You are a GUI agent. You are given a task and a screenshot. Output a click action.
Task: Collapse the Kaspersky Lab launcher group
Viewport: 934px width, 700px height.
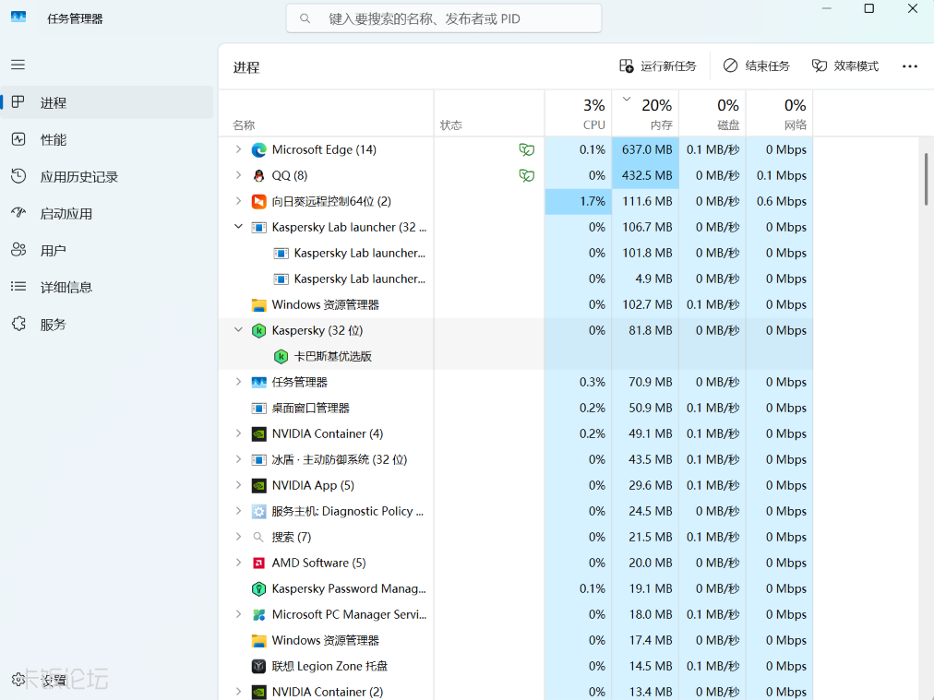coord(238,227)
